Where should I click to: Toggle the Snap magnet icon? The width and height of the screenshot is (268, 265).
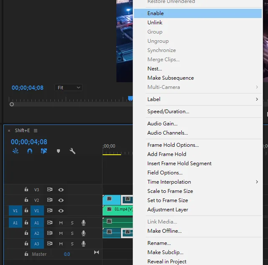coord(30,151)
